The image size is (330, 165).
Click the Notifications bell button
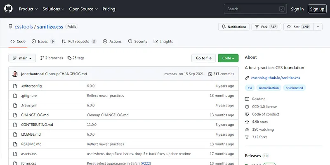(x=233, y=27)
